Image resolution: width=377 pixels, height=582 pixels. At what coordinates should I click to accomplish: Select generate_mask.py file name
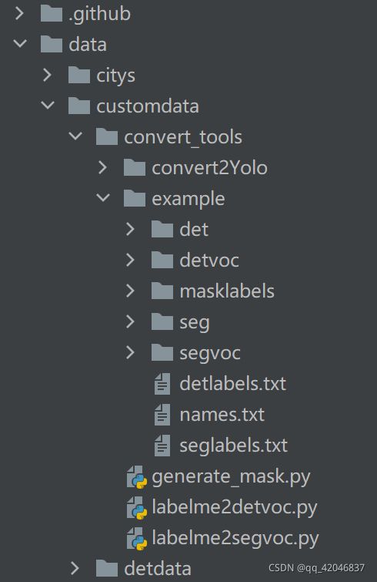231,477
